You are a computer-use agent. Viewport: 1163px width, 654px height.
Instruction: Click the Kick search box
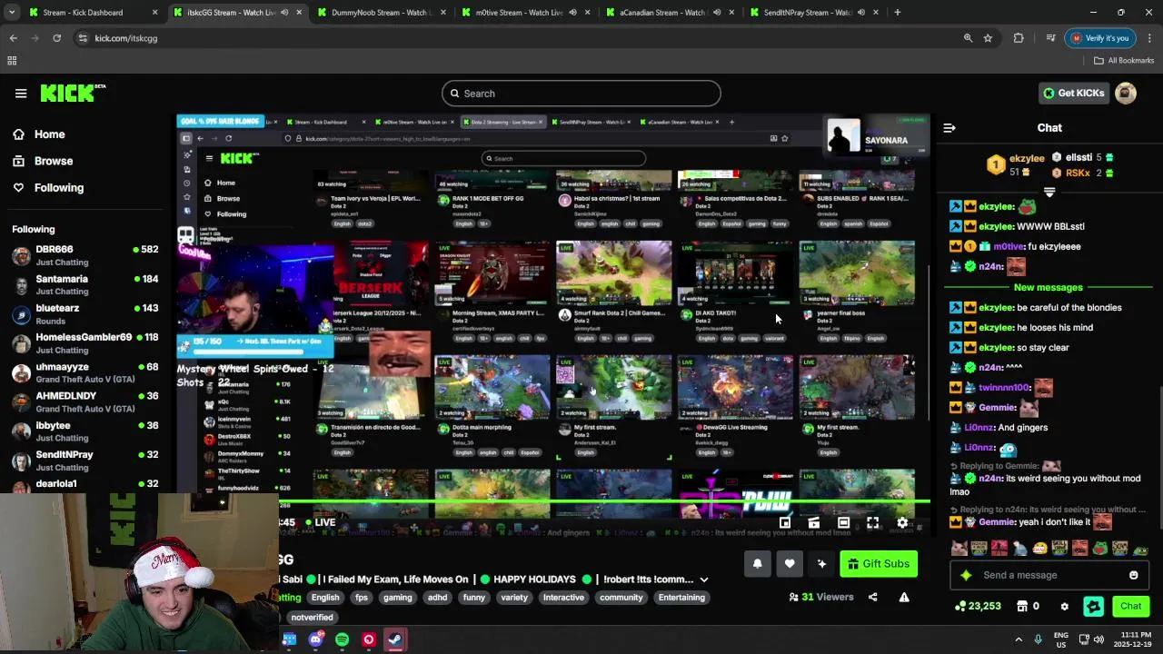(581, 94)
